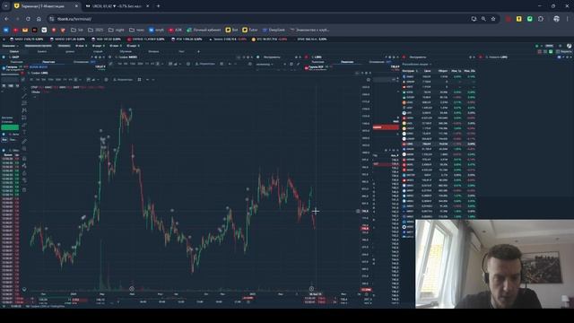This screenshot has height=323, width=574.
Task: Go to browser home page
Action: tap(39, 19)
